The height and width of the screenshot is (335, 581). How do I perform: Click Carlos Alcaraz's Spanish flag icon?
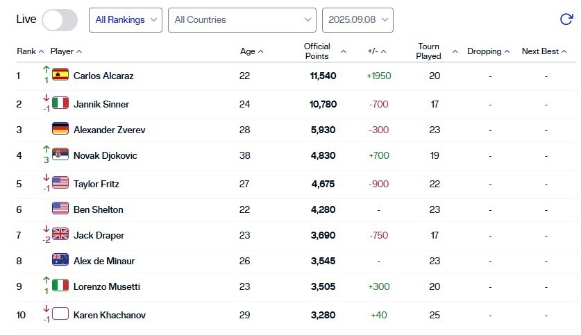60,76
